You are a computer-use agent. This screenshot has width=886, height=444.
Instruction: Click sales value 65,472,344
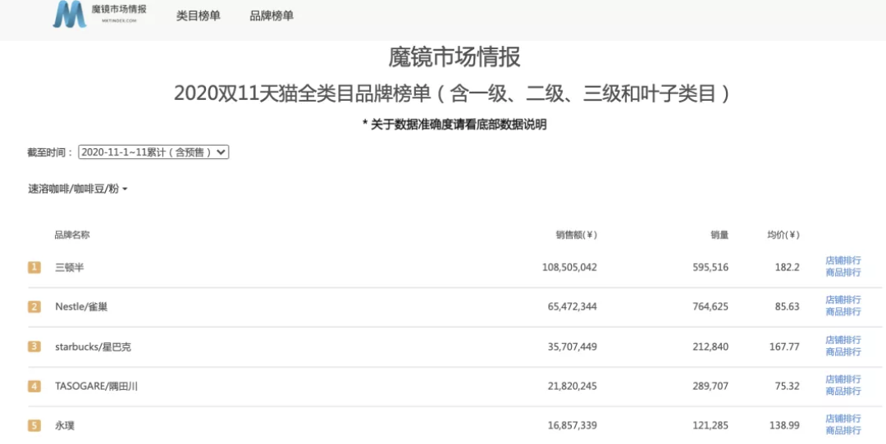(x=573, y=307)
